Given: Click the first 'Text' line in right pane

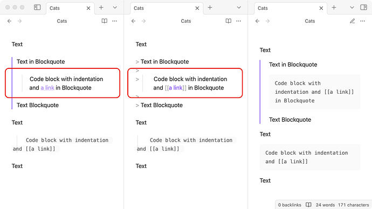Looking at the screenshot, I should coord(265,50).
